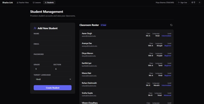This screenshot has height=104, width=204.
Task: Click rohan@student.edu email
Action: point(89,86)
